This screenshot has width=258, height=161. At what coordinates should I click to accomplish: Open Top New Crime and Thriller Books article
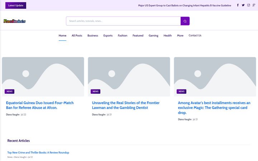coord(38,152)
